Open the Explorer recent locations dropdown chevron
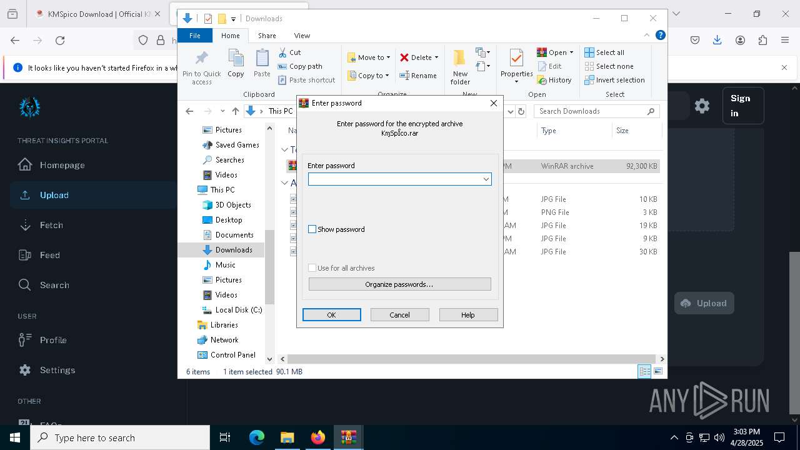Screen dimensions: 800x450 point(222,111)
